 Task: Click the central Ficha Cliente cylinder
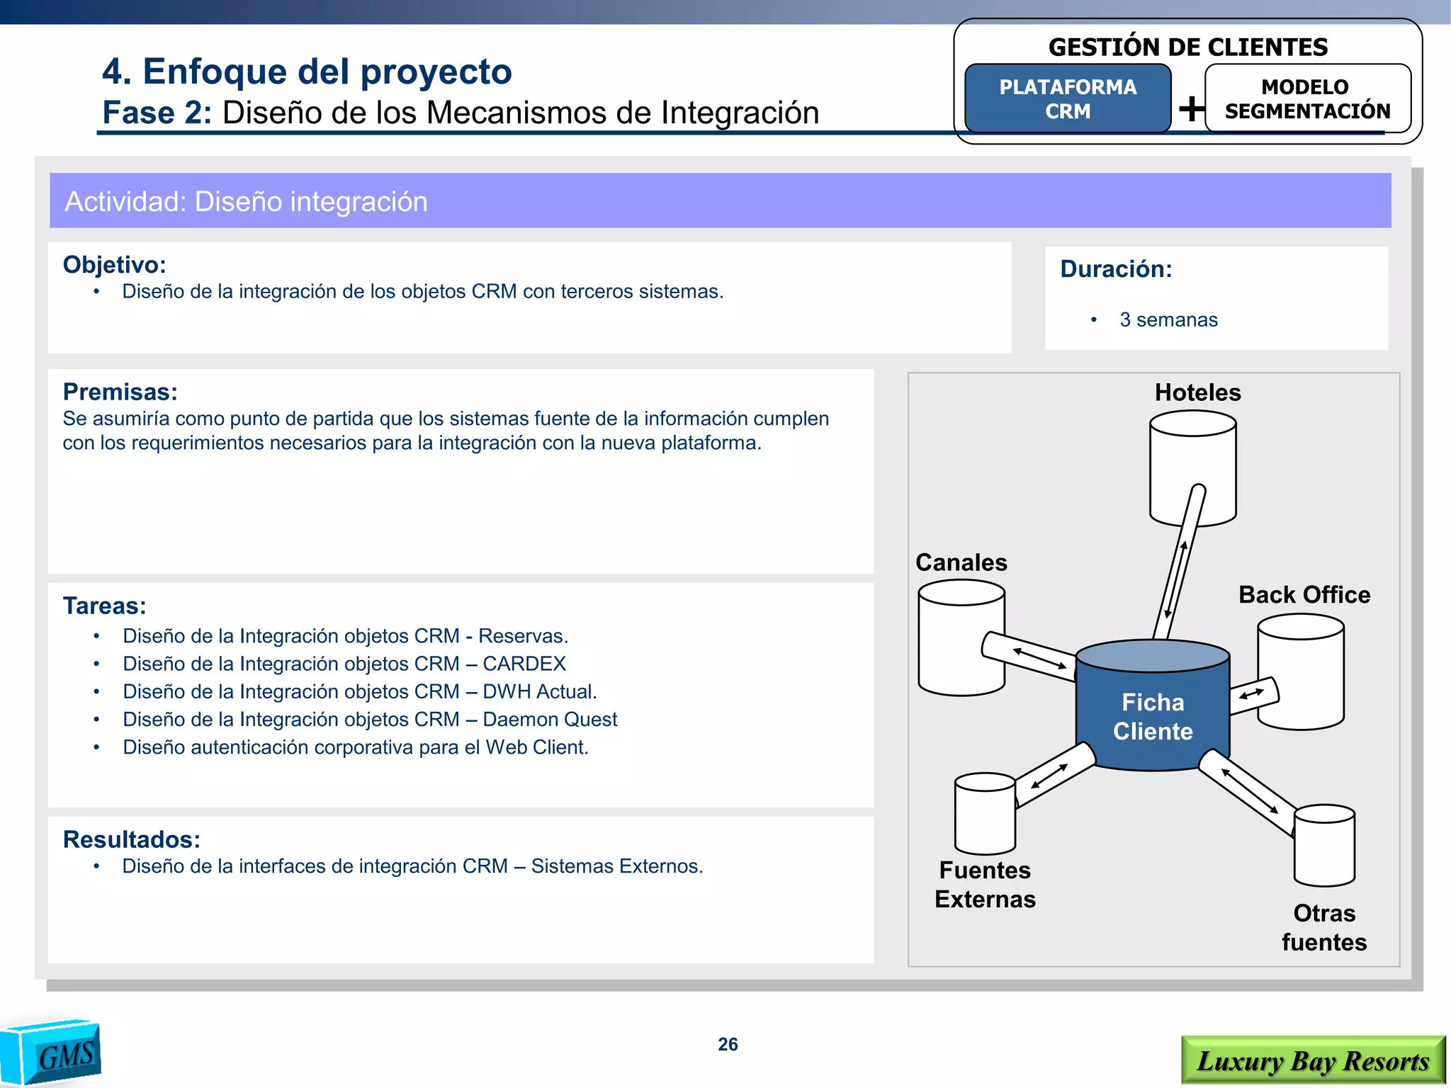1153,715
